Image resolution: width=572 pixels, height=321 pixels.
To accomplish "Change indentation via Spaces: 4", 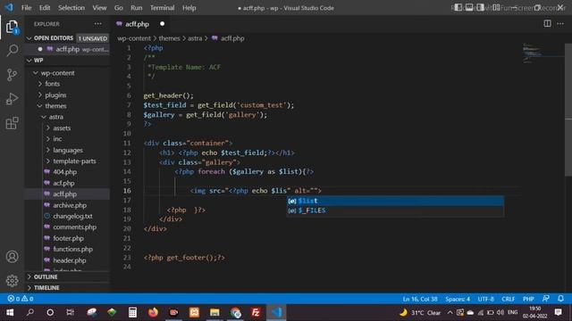I will click(x=458, y=299).
